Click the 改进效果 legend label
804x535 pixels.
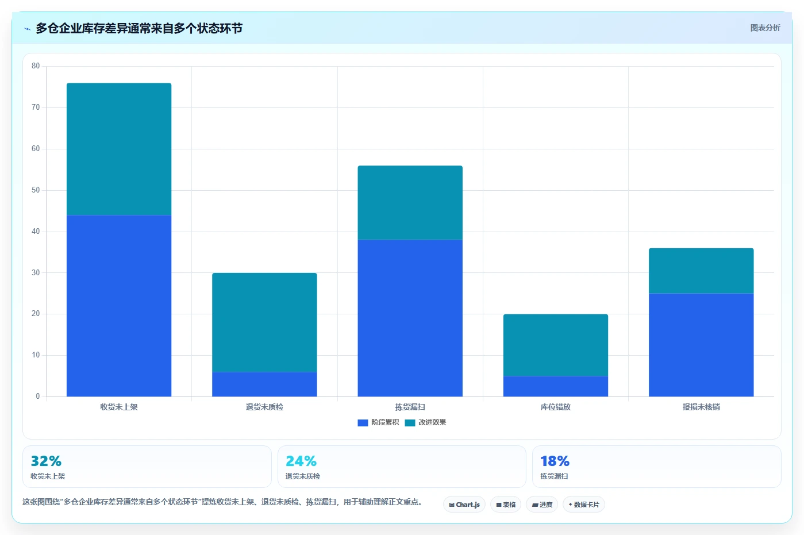point(432,422)
